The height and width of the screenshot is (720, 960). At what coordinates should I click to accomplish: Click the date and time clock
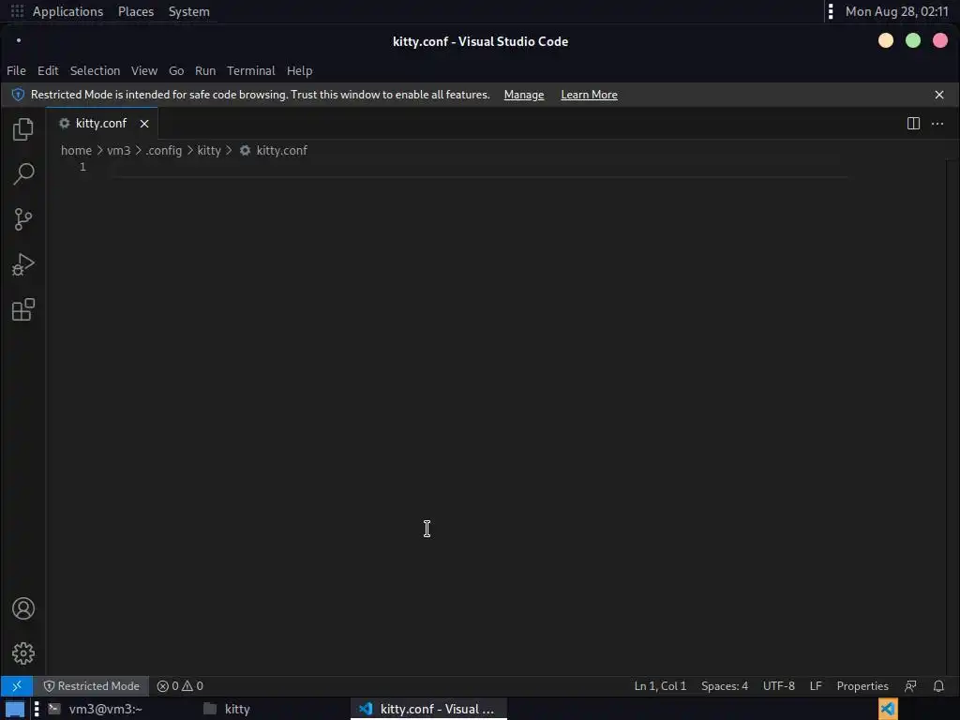coord(896,11)
